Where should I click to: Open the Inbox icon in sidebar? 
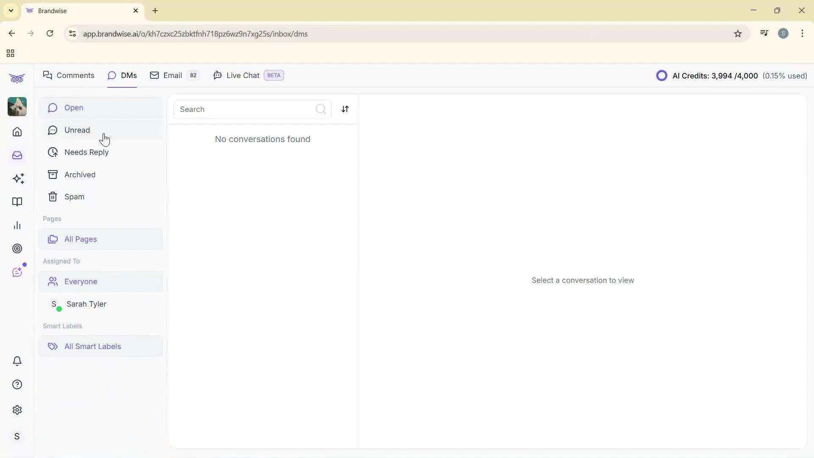pyautogui.click(x=17, y=155)
